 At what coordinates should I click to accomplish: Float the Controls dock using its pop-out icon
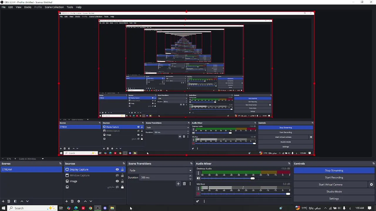coord(373,164)
